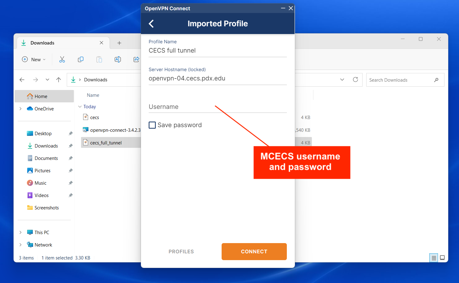Open PROFILES in OpenVPN Connect

click(x=181, y=251)
